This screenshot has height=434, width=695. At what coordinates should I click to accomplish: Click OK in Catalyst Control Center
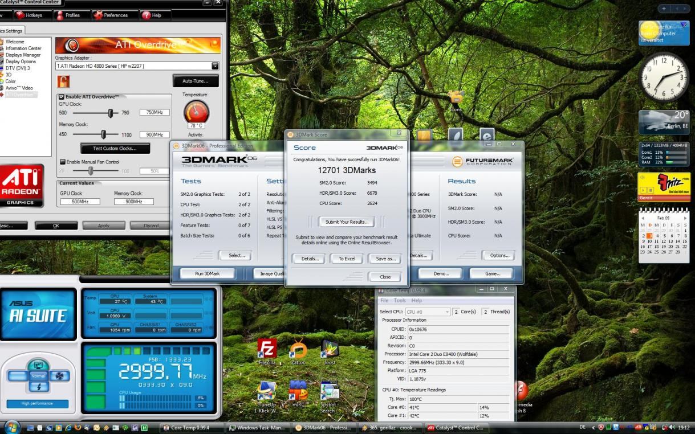point(56,226)
